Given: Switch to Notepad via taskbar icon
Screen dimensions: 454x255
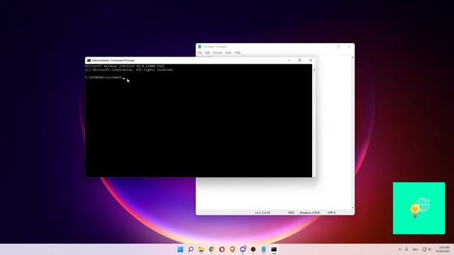Looking at the screenshot, I should click(x=263, y=249).
